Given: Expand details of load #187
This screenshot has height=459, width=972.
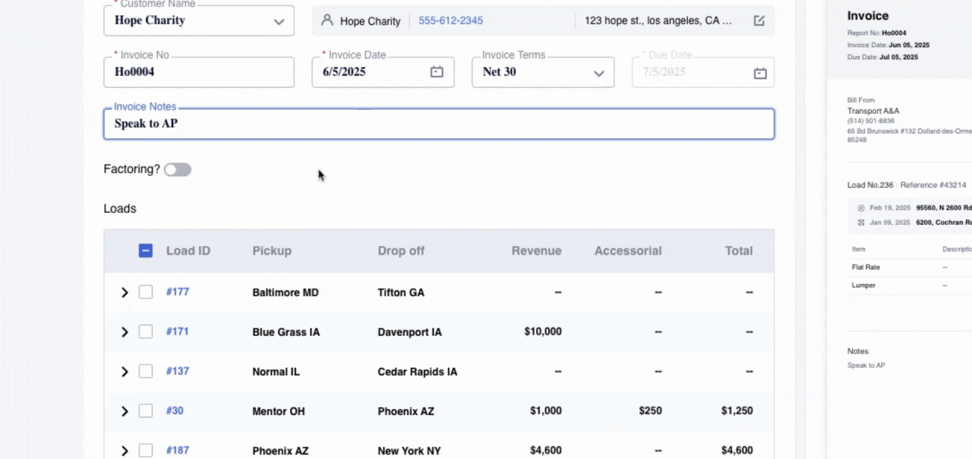Looking at the screenshot, I should [x=125, y=451].
